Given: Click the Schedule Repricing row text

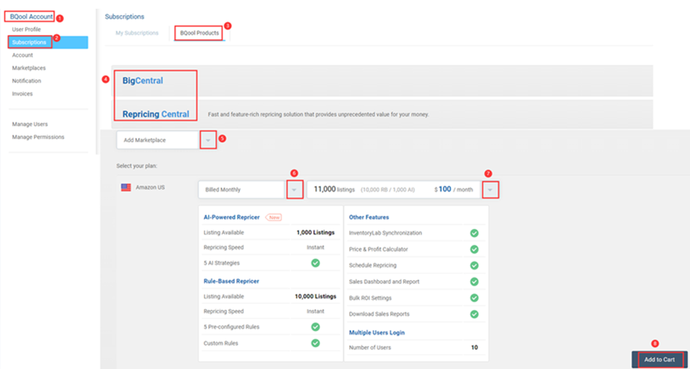Looking at the screenshot, I should point(373,265).
